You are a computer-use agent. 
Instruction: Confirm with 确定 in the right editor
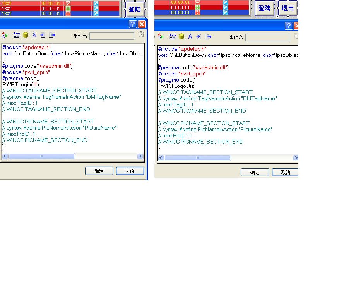[255, 173]
